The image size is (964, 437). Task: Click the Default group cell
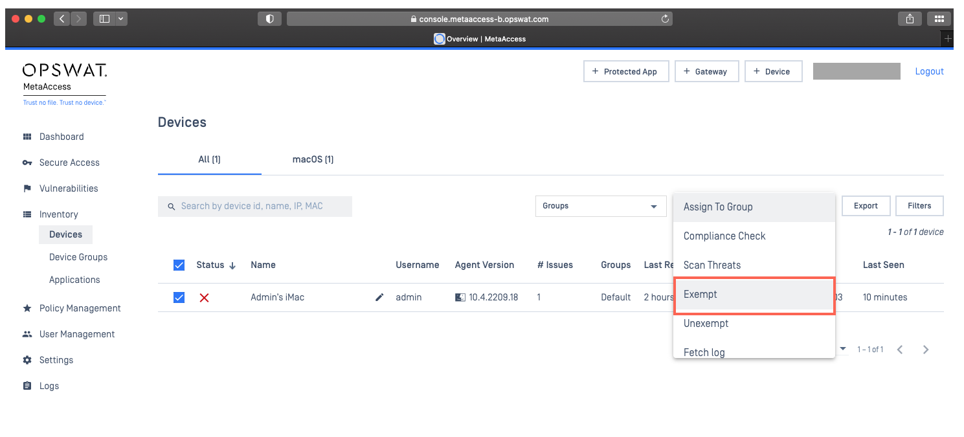tap(616, 297)
